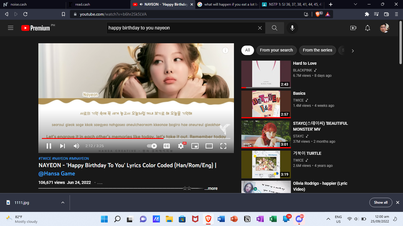Open the ENG US language switcher
The height and width of the screenshot is (226, 403).
pyautogui.click(x=338, y=219)
